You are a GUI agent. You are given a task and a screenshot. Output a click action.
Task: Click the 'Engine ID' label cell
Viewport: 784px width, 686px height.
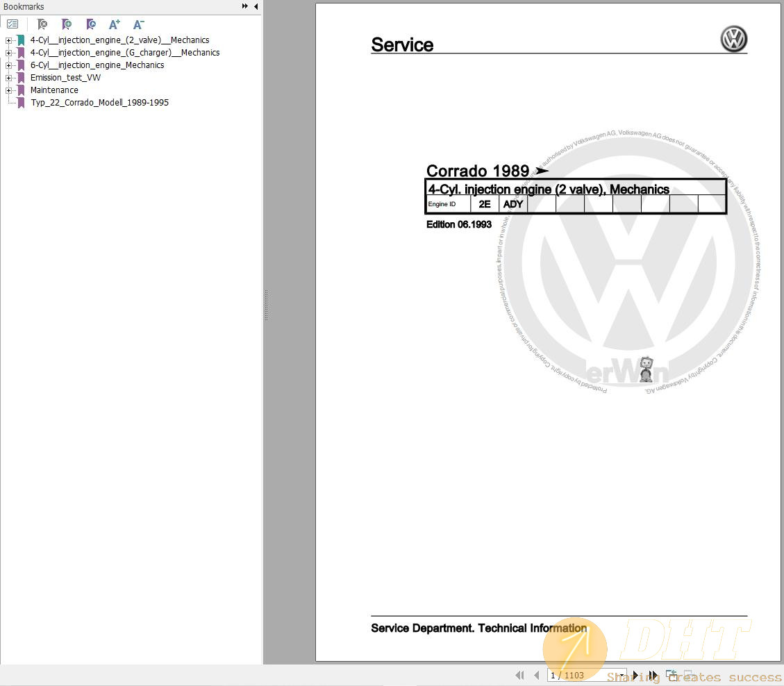(448, 204)
